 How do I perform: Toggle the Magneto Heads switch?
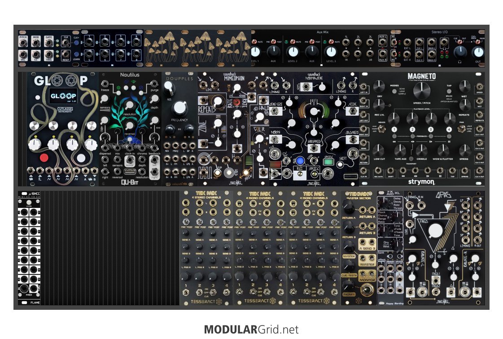pyautogui.click(x=381, y=130)
